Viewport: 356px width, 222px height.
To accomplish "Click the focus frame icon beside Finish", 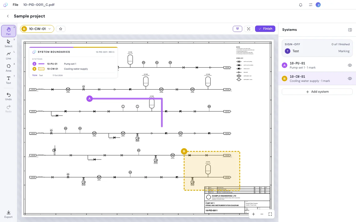I will 249,29.
